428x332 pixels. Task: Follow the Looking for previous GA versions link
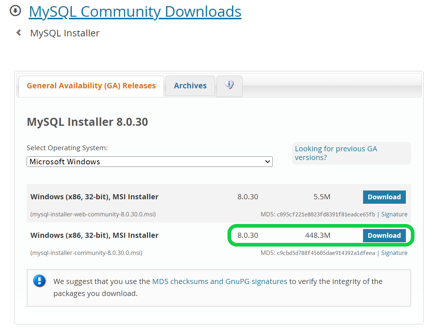336,153
